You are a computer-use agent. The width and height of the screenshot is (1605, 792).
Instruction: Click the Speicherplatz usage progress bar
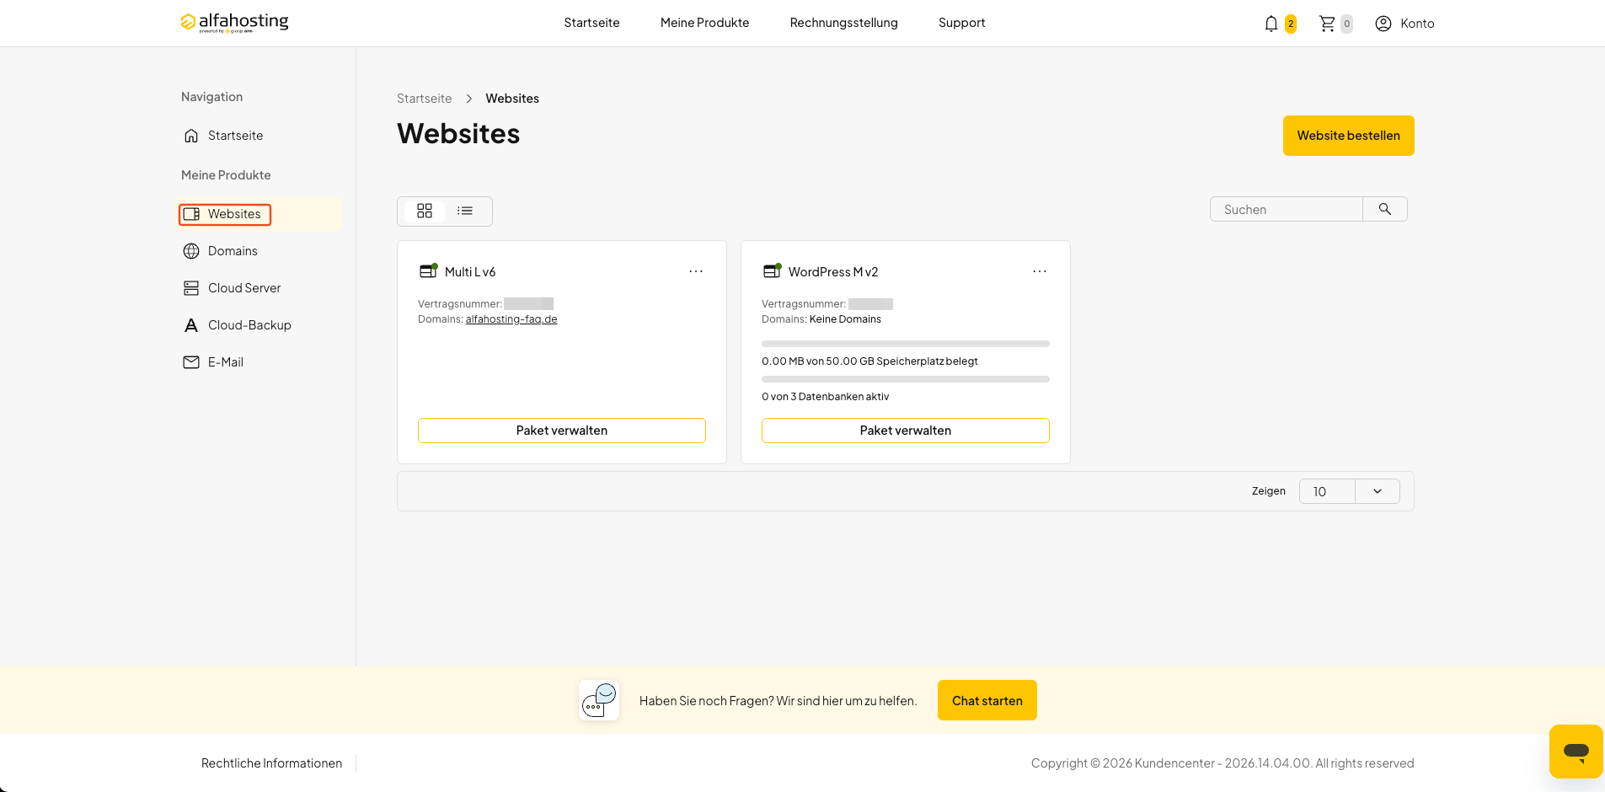[906, 344]
